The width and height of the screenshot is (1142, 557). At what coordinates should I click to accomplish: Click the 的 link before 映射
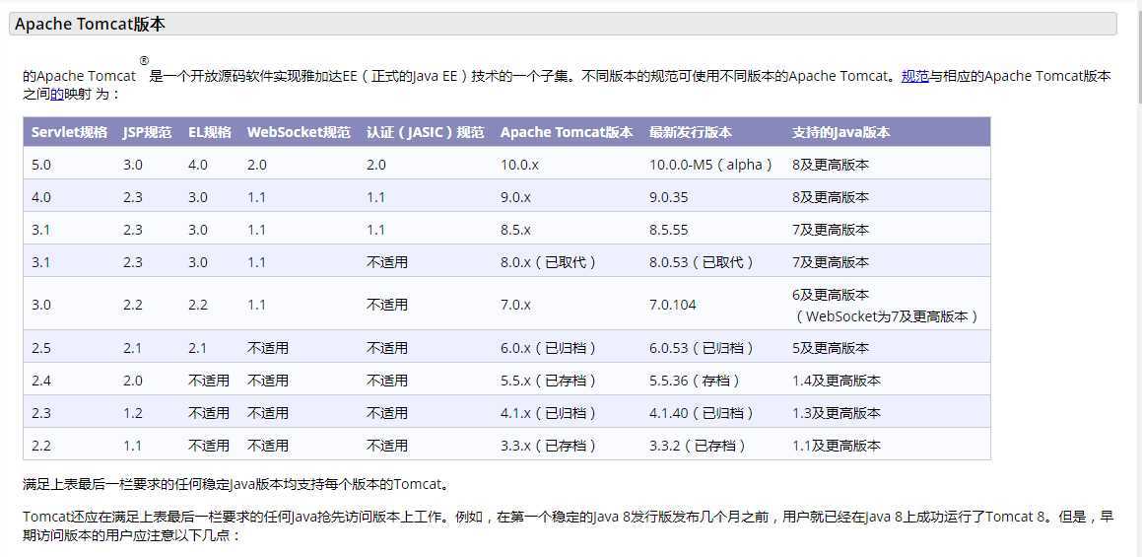pyautogui.click(x=57, y=94)
